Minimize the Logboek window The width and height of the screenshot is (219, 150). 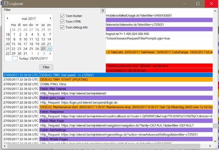coord(185,4)
